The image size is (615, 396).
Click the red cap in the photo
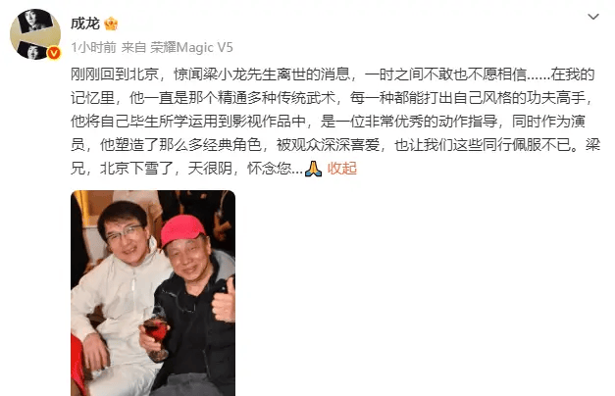click(x=182, y=229)
